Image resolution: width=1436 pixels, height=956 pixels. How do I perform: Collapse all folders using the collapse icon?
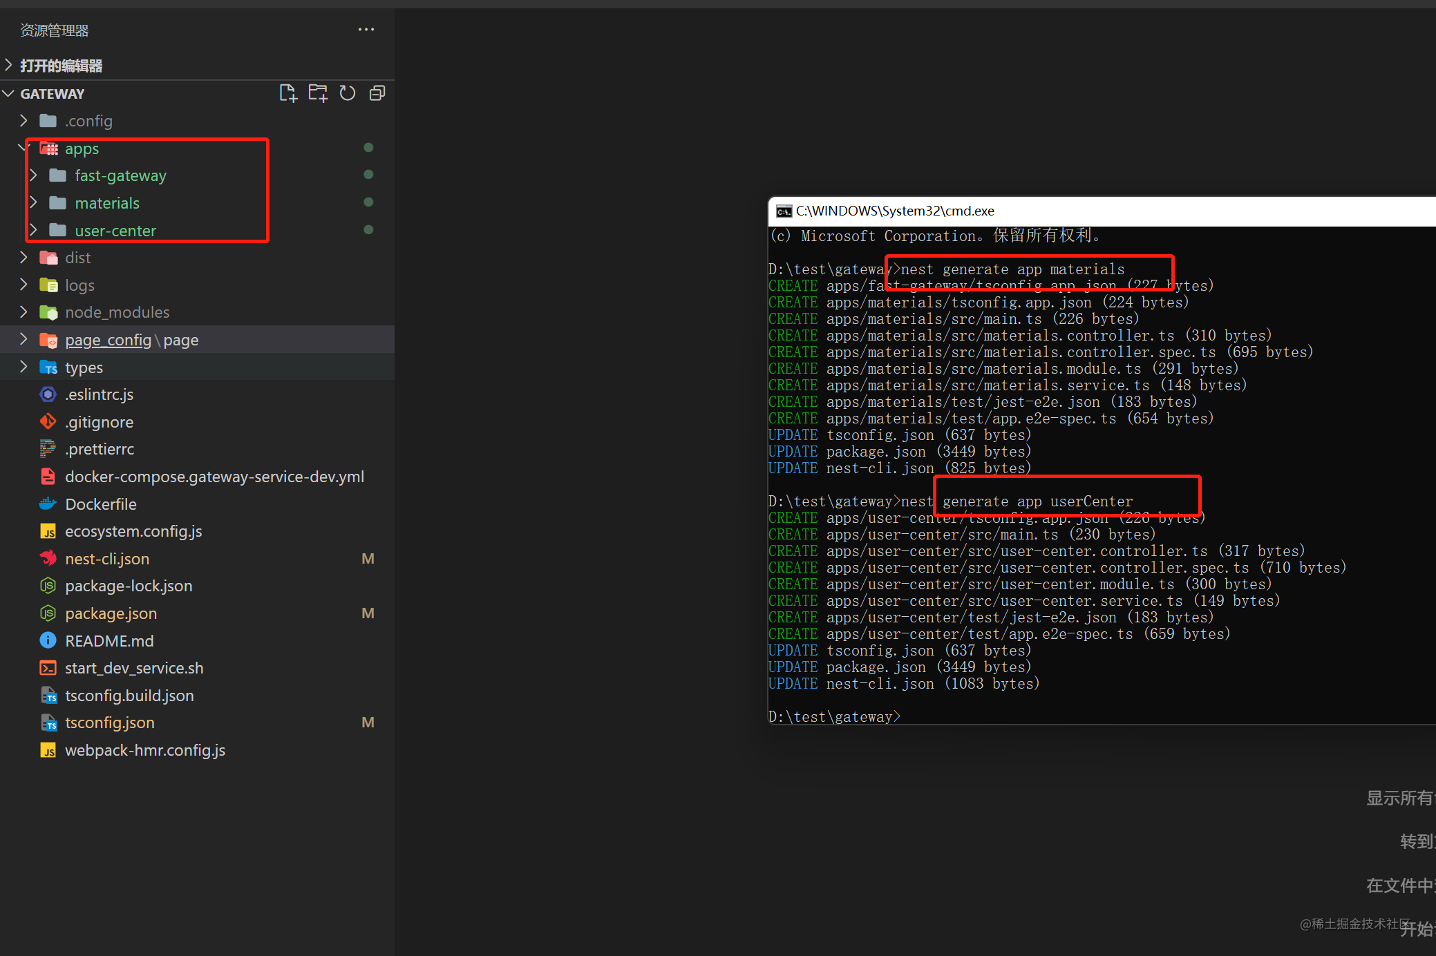click(377, 93)
